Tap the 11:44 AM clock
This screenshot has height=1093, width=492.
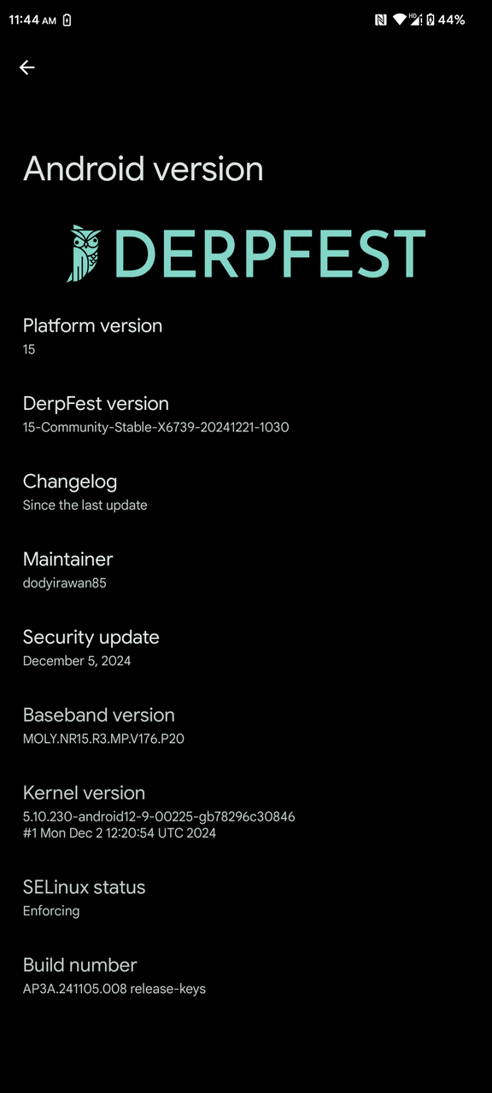point(32,20)
